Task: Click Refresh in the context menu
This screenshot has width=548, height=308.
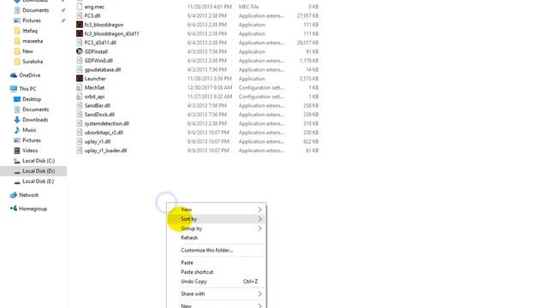Action: click(x=217, y=238)
